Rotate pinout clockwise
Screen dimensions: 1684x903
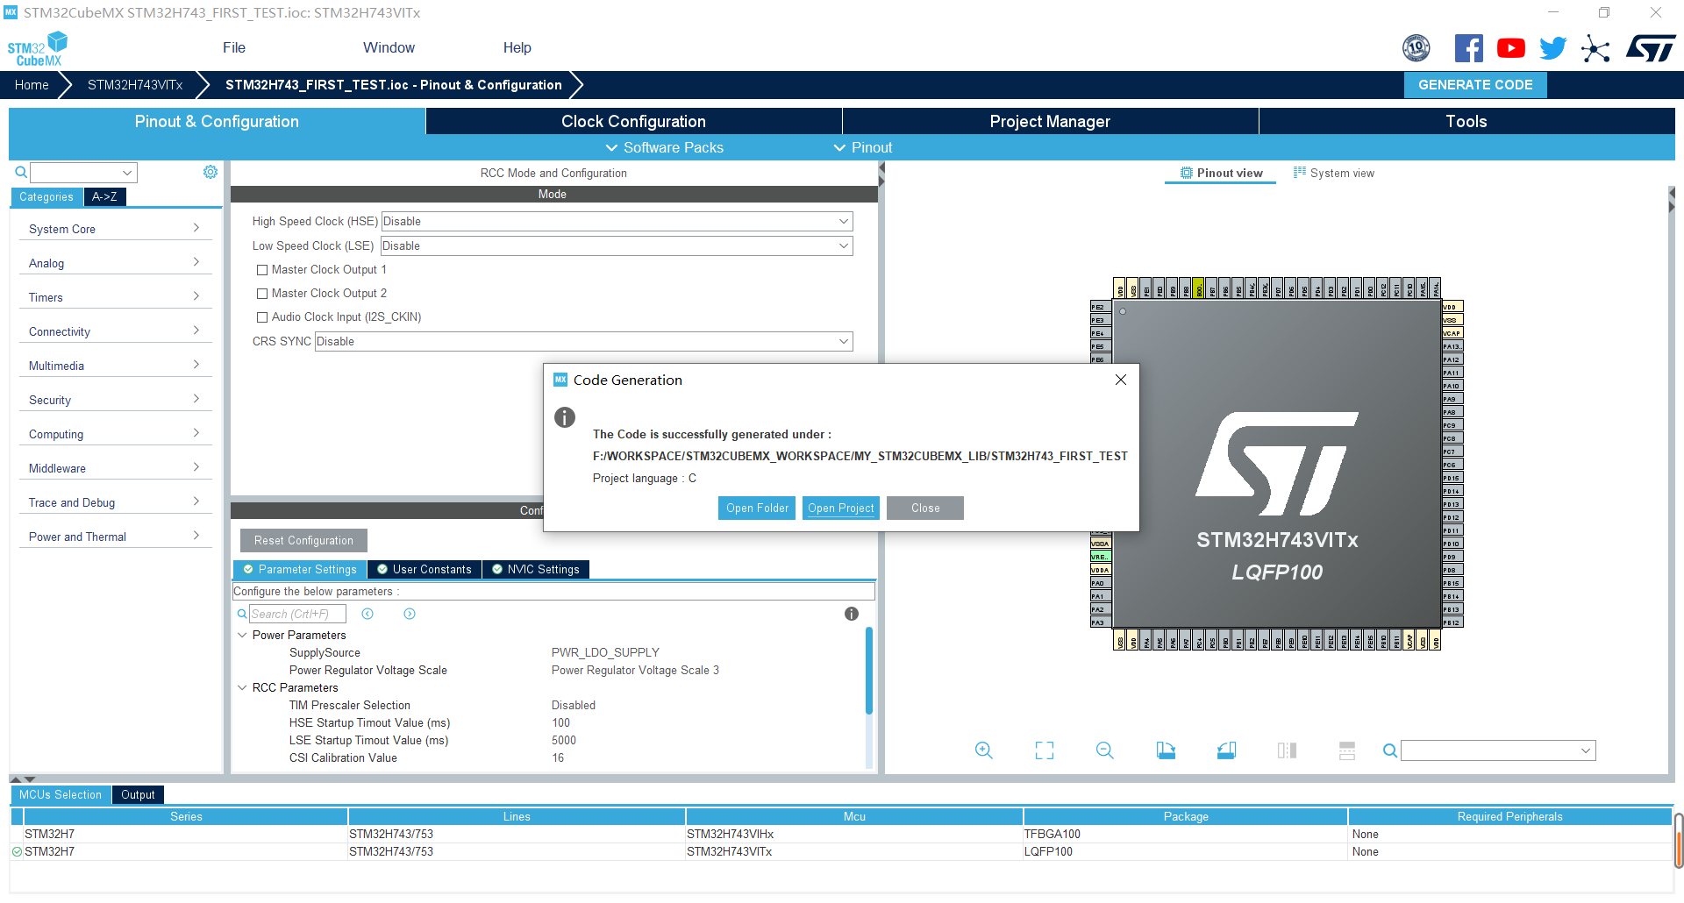tap(1166, 750)
